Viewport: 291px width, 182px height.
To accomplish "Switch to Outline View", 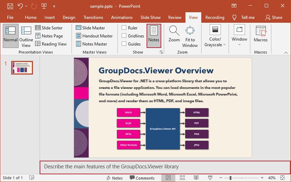I will [26, 36].
